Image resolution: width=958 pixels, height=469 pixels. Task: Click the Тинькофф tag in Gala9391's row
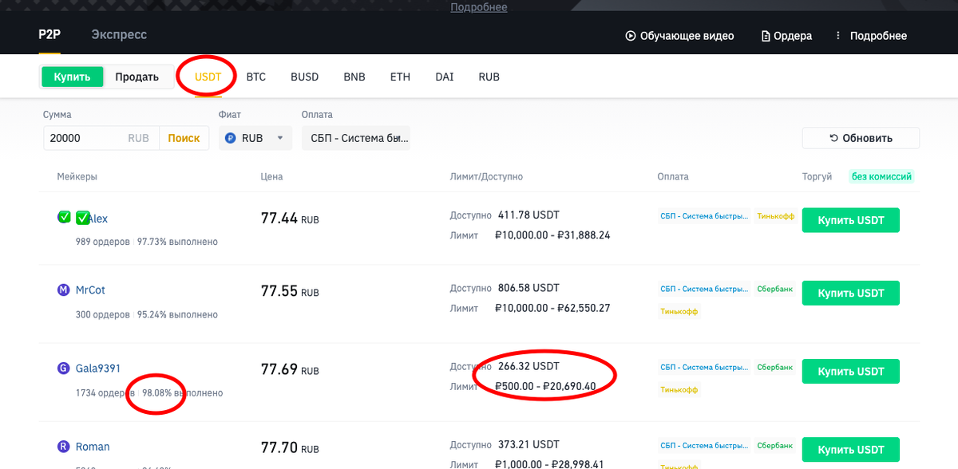(x=679, y=390)
